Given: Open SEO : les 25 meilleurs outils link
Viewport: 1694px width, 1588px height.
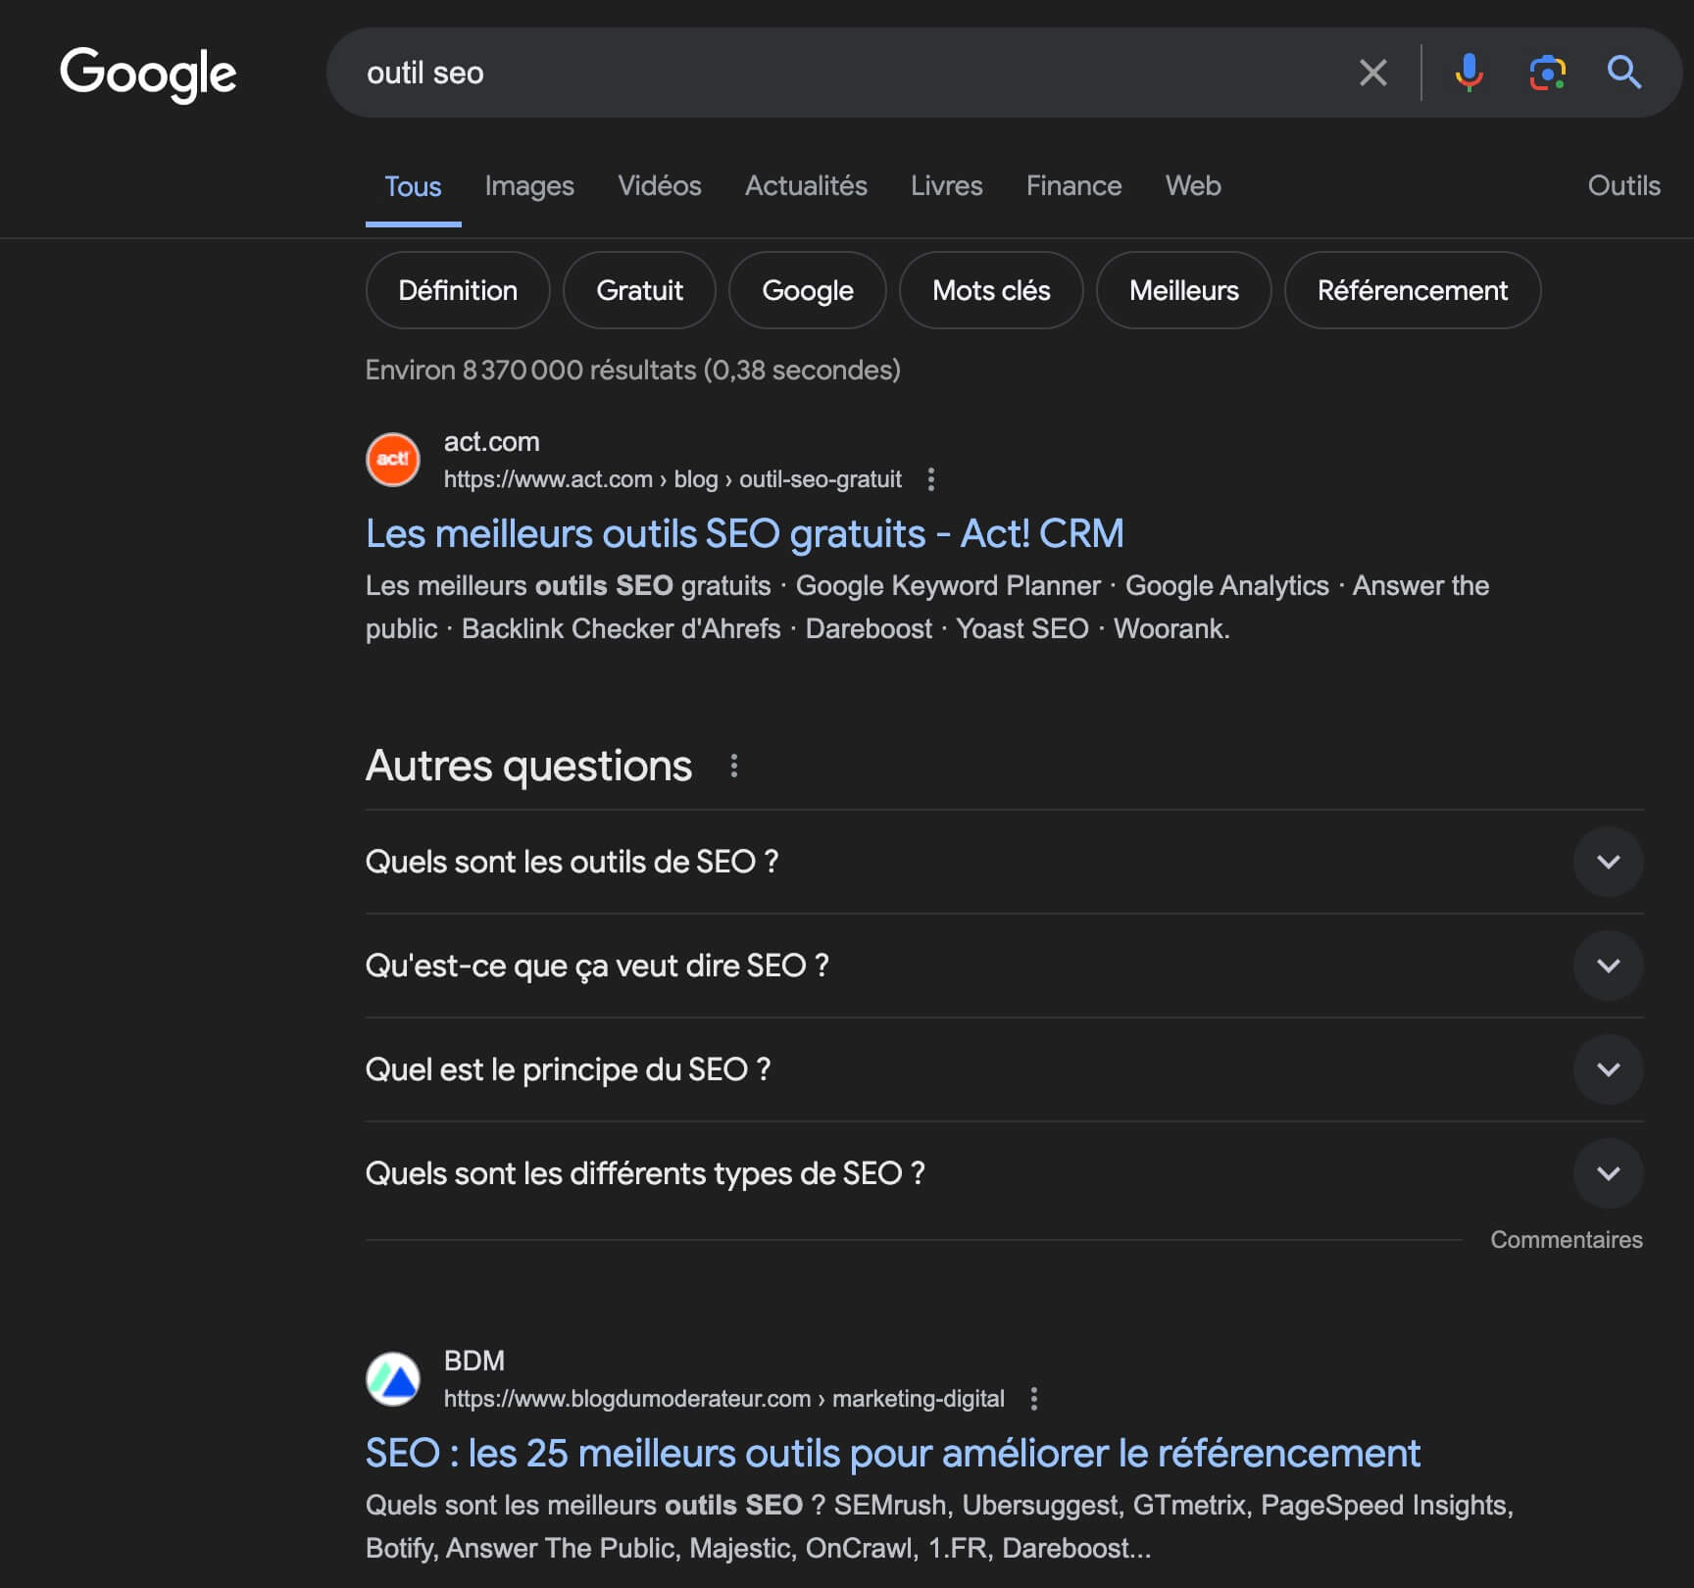Looking at the screenshot, I should pyautogui.click(x=892, y=1453).
